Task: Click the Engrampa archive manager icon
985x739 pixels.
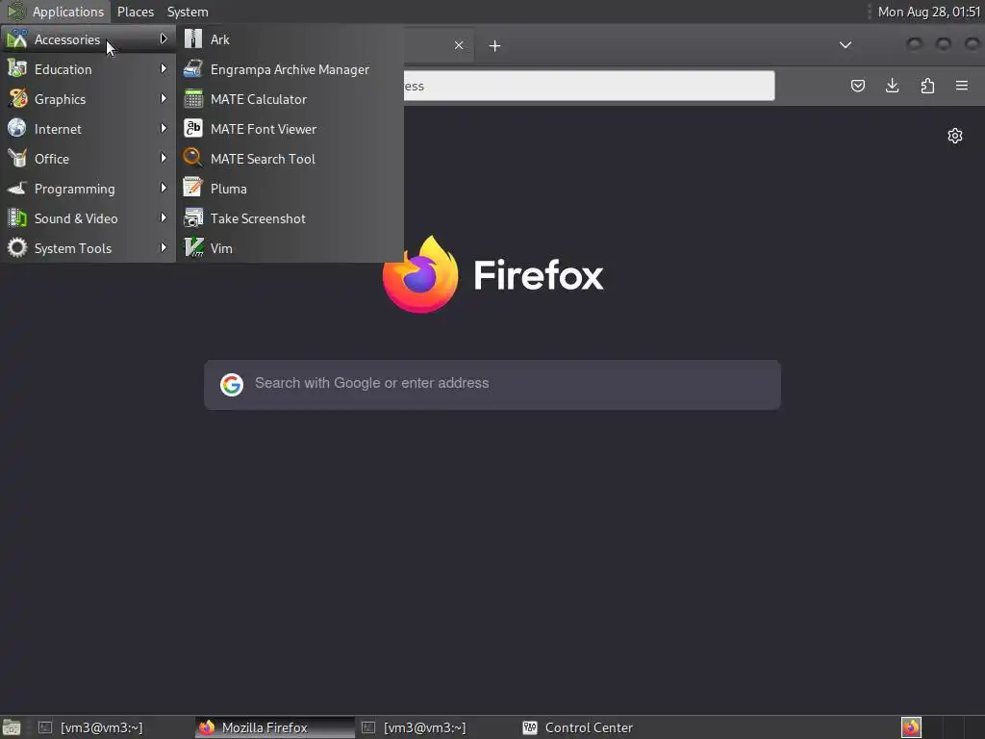Action: [192, 69]
